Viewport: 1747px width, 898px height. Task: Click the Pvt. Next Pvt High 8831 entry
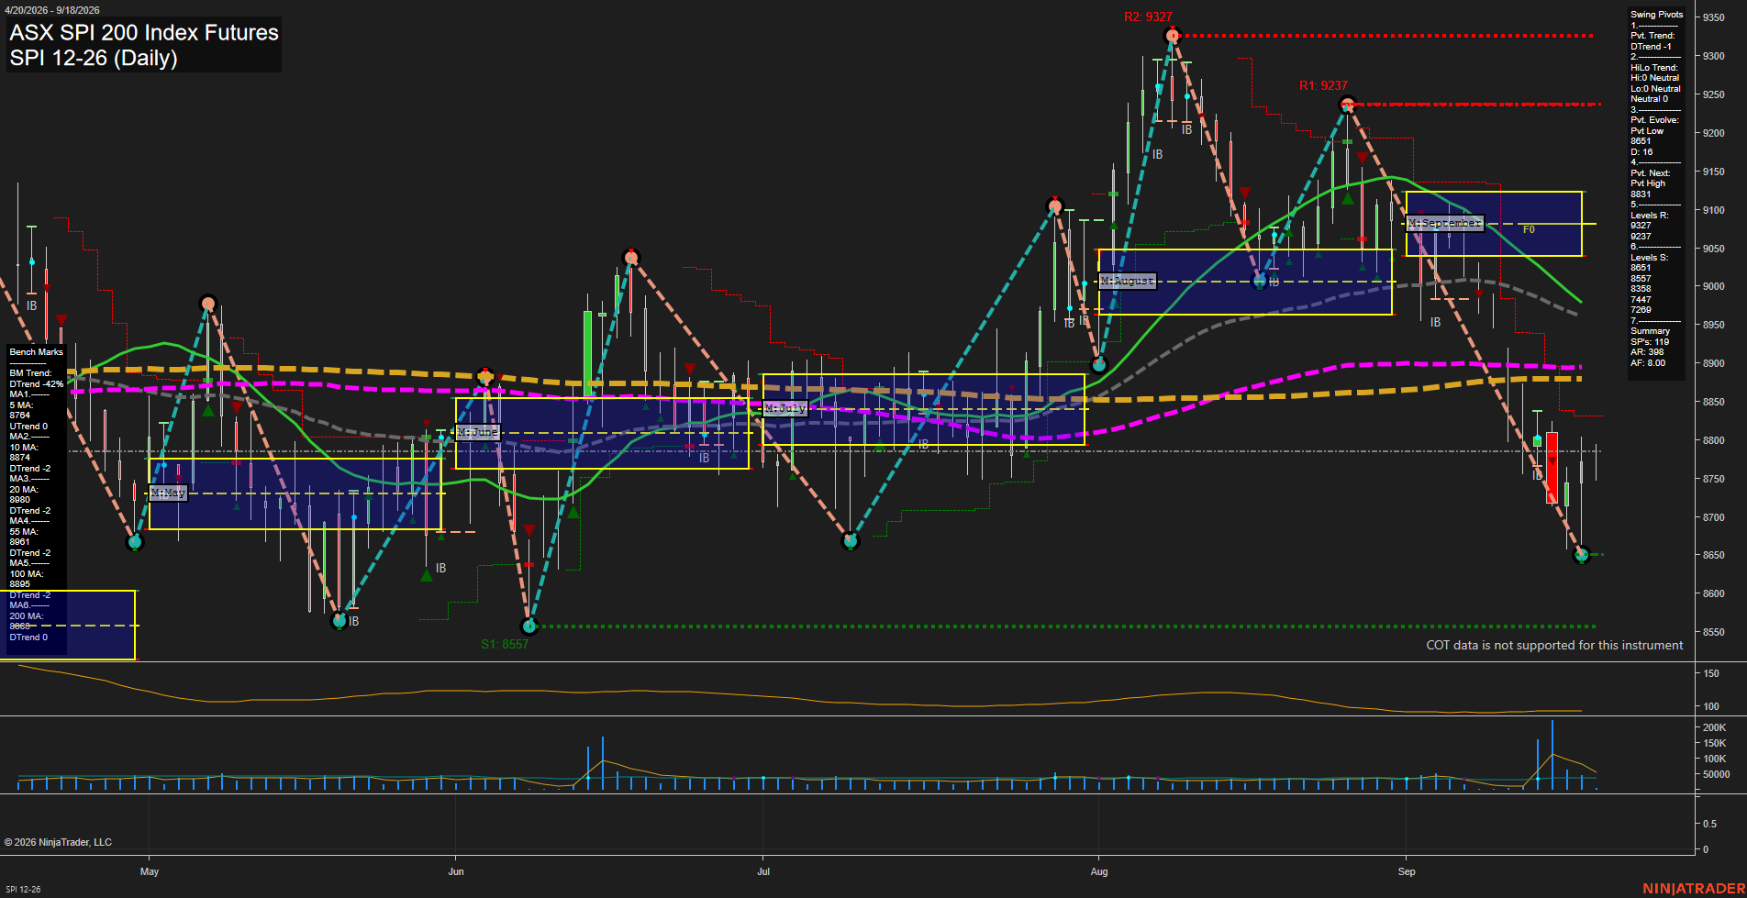click(1652, 183)
